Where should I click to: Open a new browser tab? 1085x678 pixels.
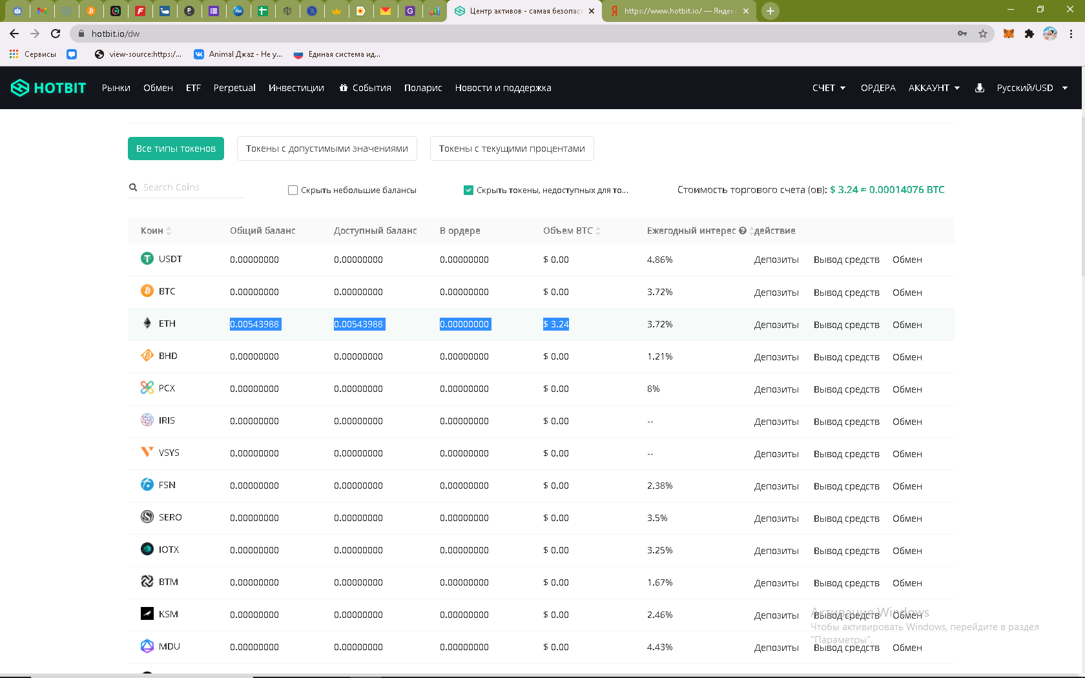tap(770, 11)
